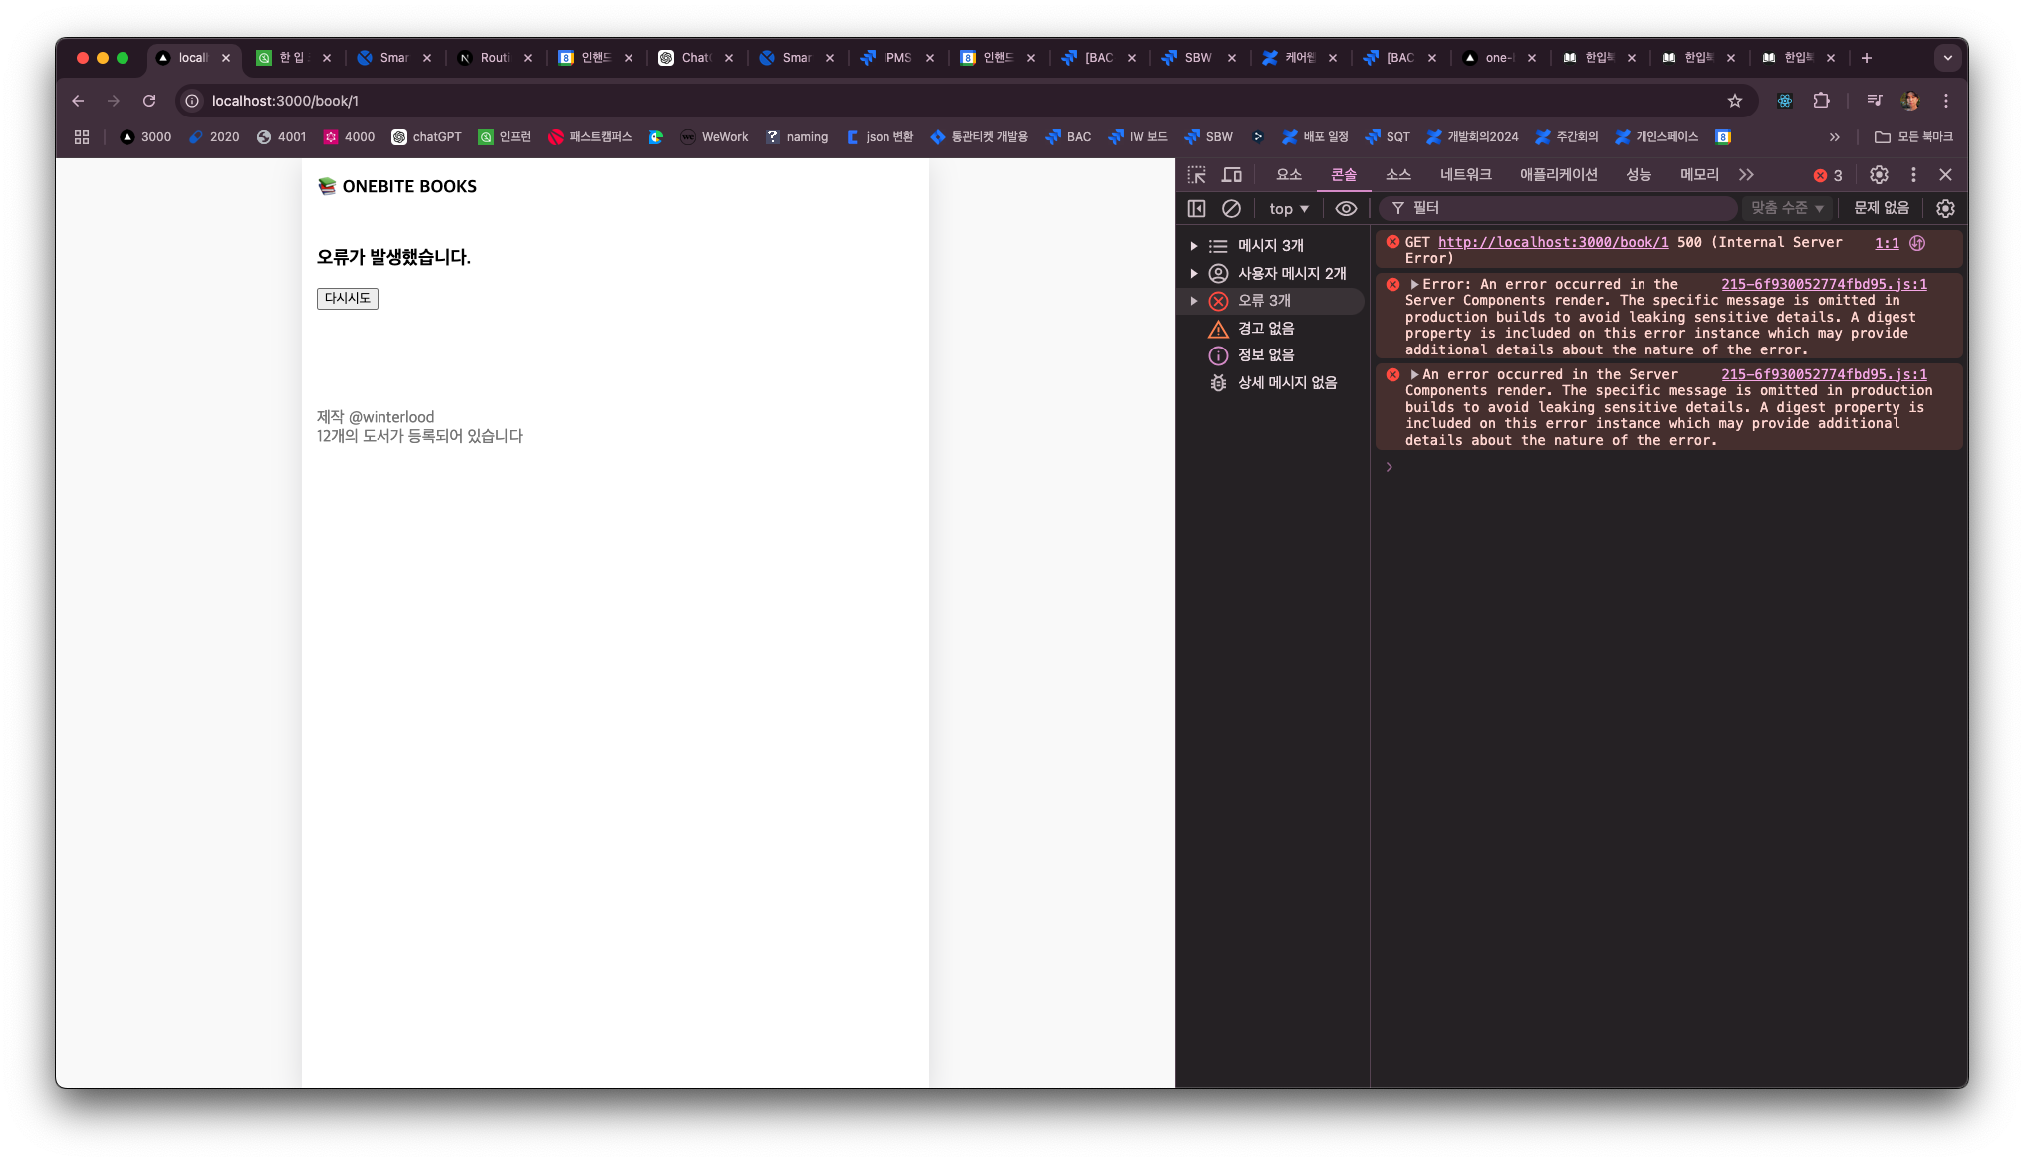Switch to the 성능 tab

1639,175
